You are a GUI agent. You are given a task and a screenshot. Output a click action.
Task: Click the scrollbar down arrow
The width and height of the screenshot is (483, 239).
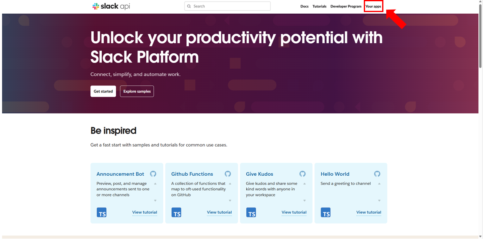tap(480, 237)
